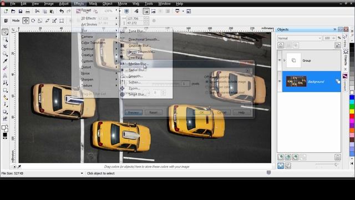Open the merge mode Normal dropdown
This screenshot has height=200, width=355.
[300, 38]
